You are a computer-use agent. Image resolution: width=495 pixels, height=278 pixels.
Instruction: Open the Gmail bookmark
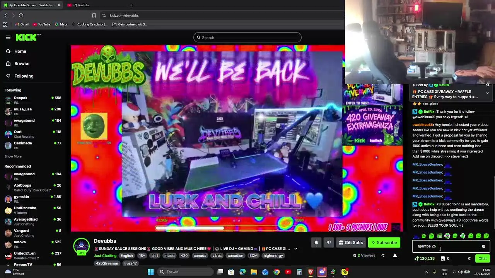click(21, 24)
